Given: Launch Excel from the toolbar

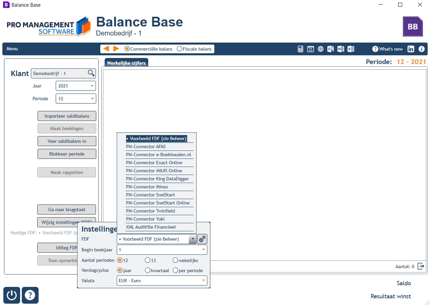Looking at the screenshot, I should 351,49.
